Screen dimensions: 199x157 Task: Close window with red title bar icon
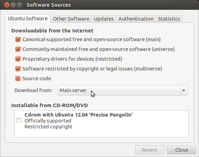click(7, 5)
